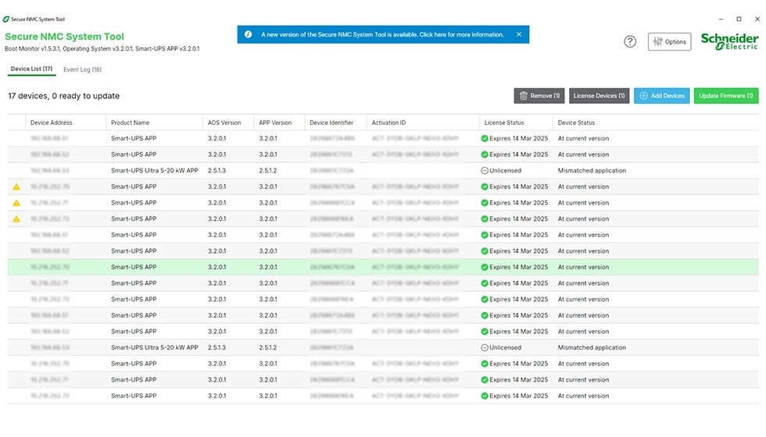This screenshot has height=437, width=766.
Task: Start Update Firmware (1)
Action: (x=725, y=96)
